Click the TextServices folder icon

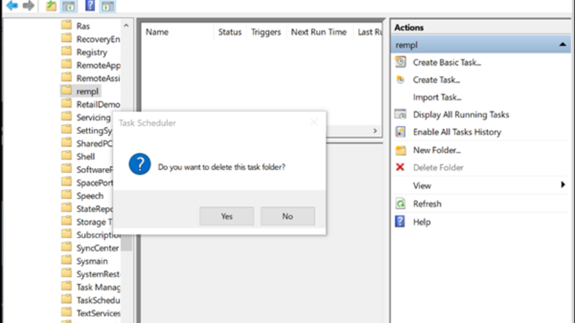tap(67, 313)
